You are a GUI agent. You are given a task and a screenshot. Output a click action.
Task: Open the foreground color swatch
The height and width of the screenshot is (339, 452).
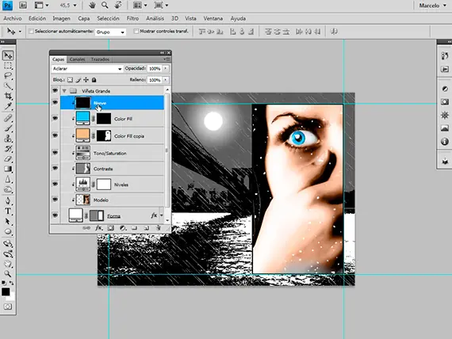click(x=6, y=291)
